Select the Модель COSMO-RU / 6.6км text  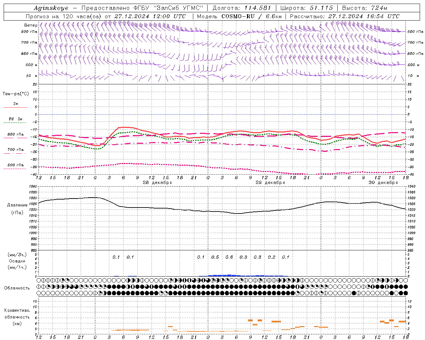pyautogui.click(x=239, y=16)
